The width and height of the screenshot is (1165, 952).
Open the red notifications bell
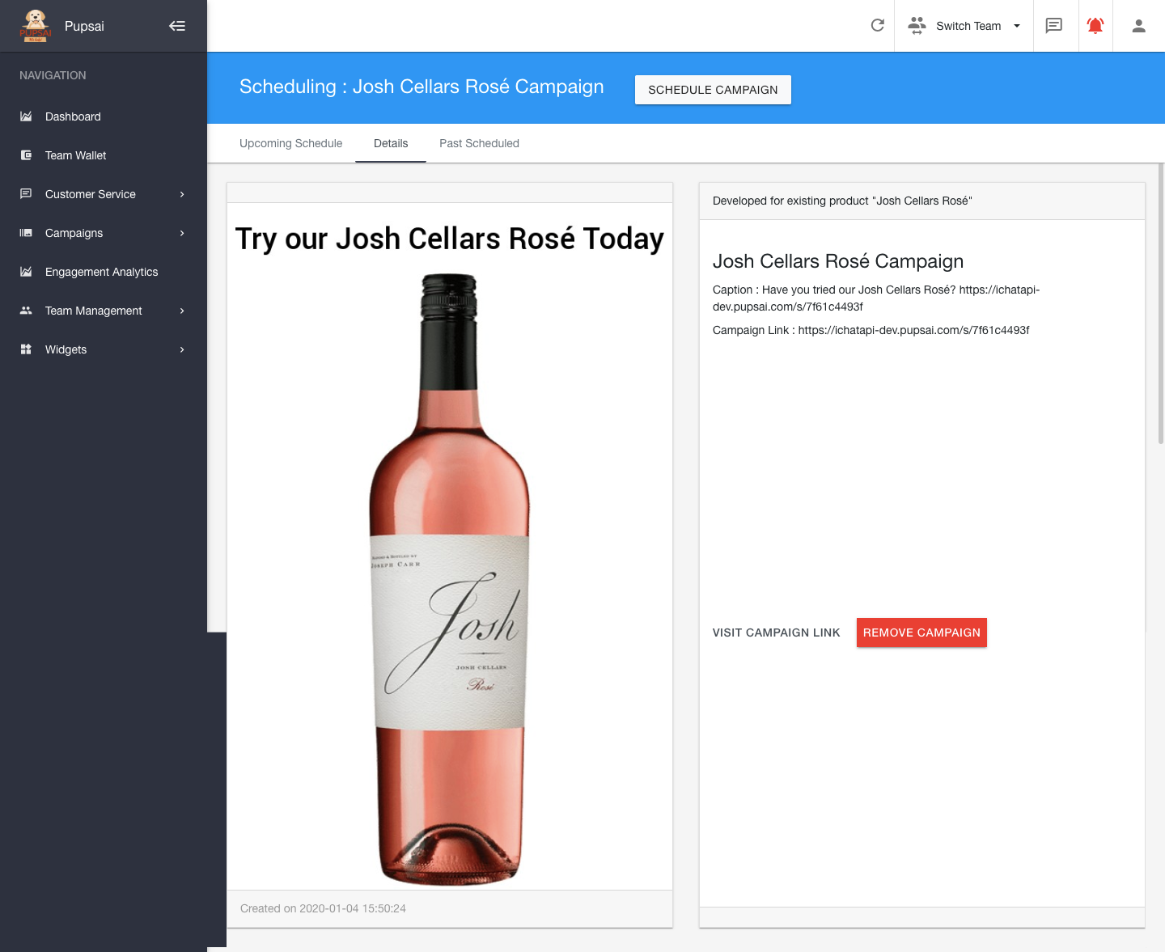click(1095, 26)
